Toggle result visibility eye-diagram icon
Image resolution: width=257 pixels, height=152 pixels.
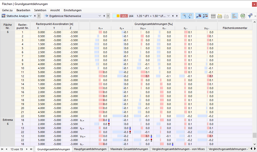(x=199, y=16)
